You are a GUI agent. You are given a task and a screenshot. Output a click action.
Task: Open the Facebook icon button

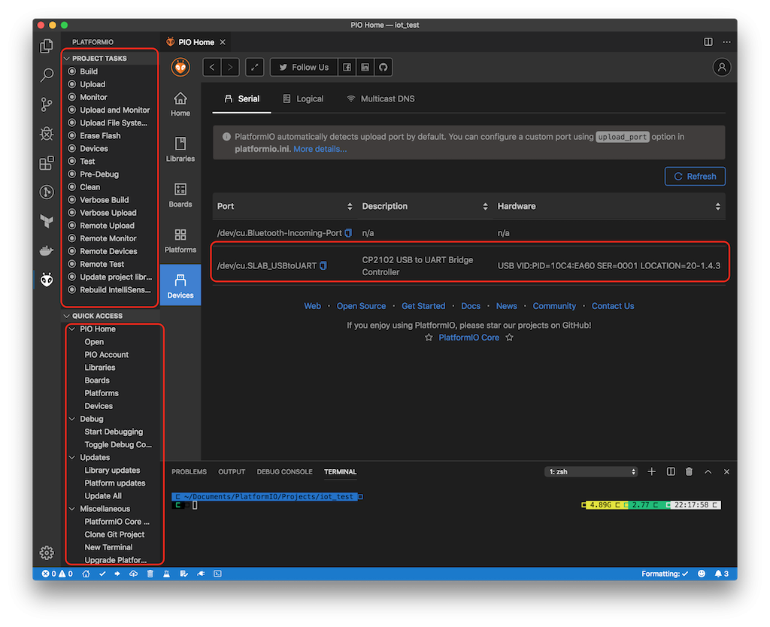pos(347,67)
